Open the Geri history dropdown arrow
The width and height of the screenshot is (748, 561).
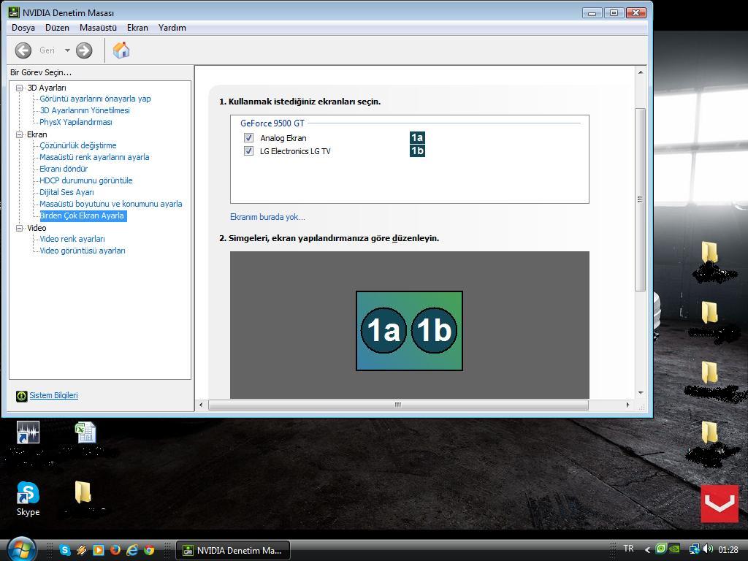coord(67,50)
